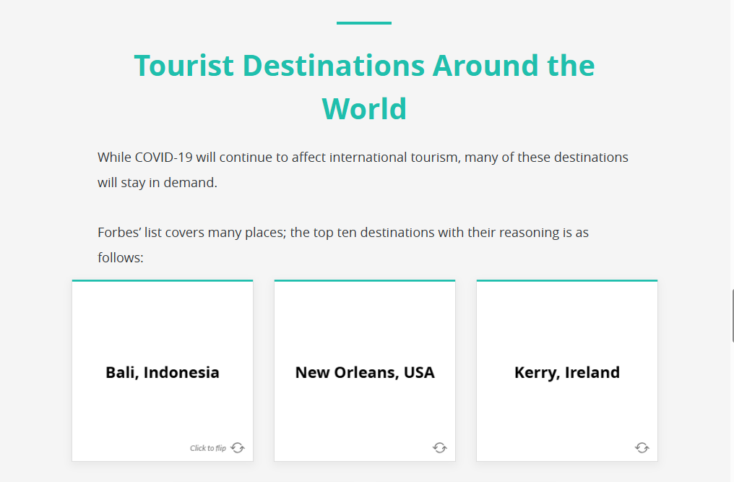Image resolution: width=734 pixels, height=482 pixels.
Task: Click the word 'World' in the heading
Action: coord(364,109)
